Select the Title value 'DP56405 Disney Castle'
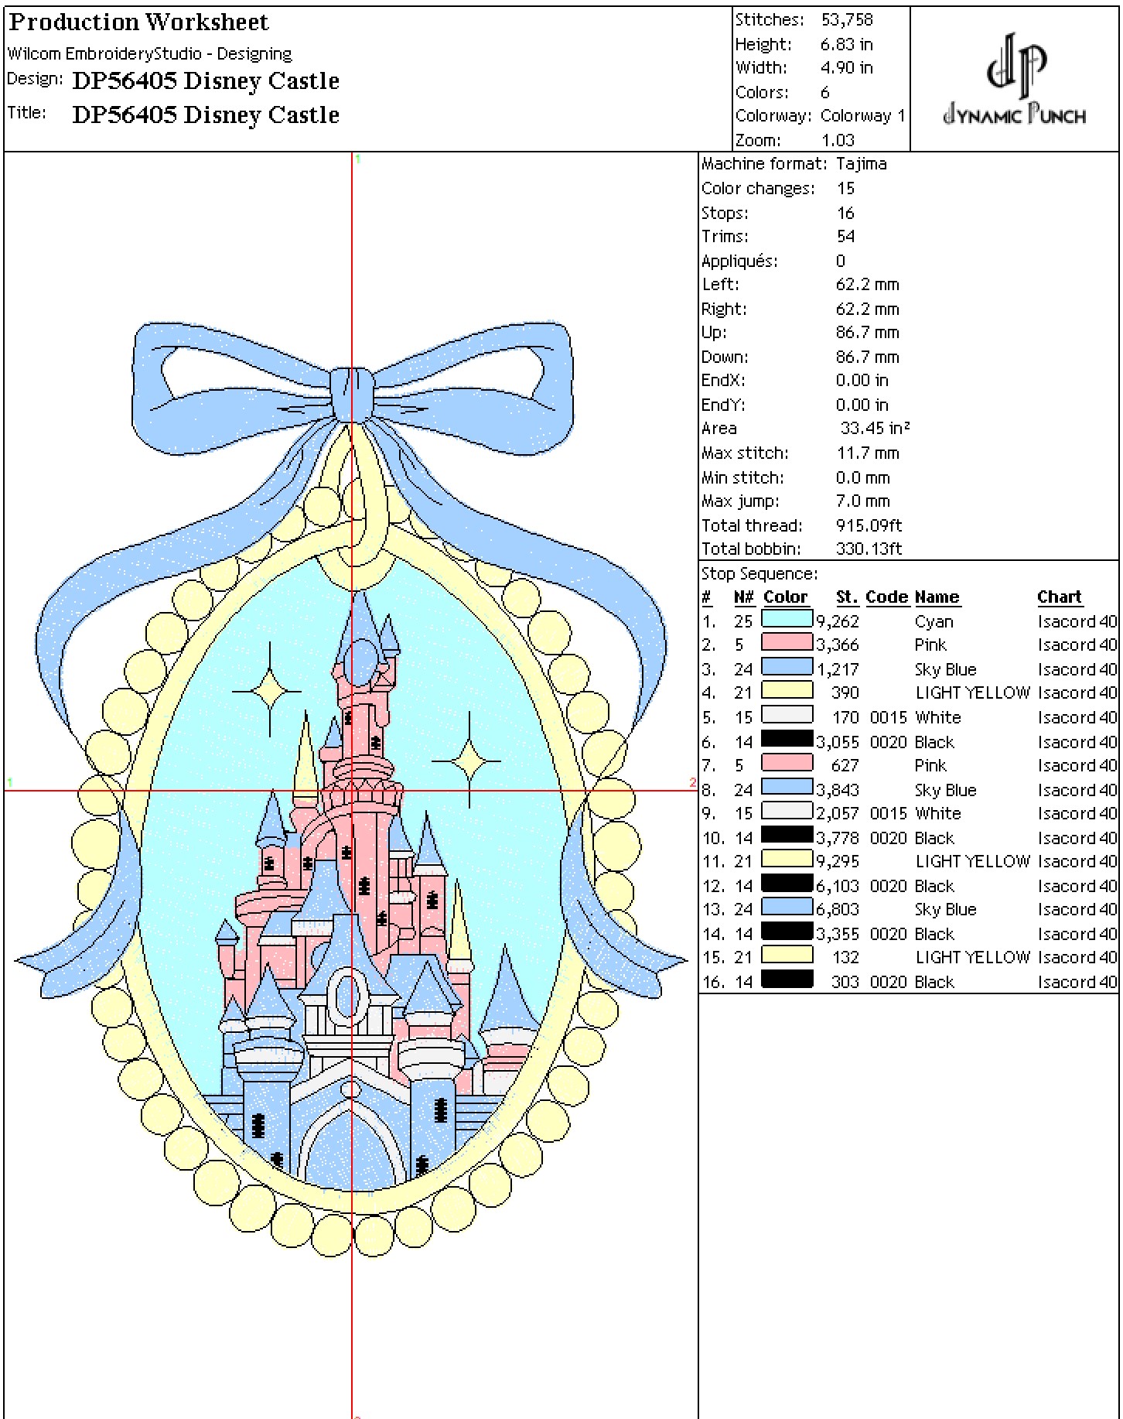This screenshot has width=1123, height=1419. (x=206, y=115)
